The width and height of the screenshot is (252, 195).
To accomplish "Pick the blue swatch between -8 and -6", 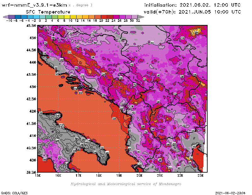I will tap(18, 17).
